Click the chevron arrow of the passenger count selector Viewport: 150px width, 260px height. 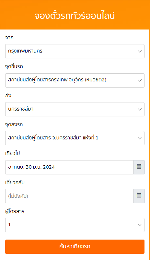[140, 225]
